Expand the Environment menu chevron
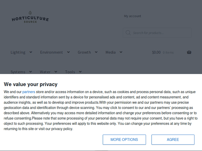This screenshot has height=151, width=202. click(x=68, y=52)
